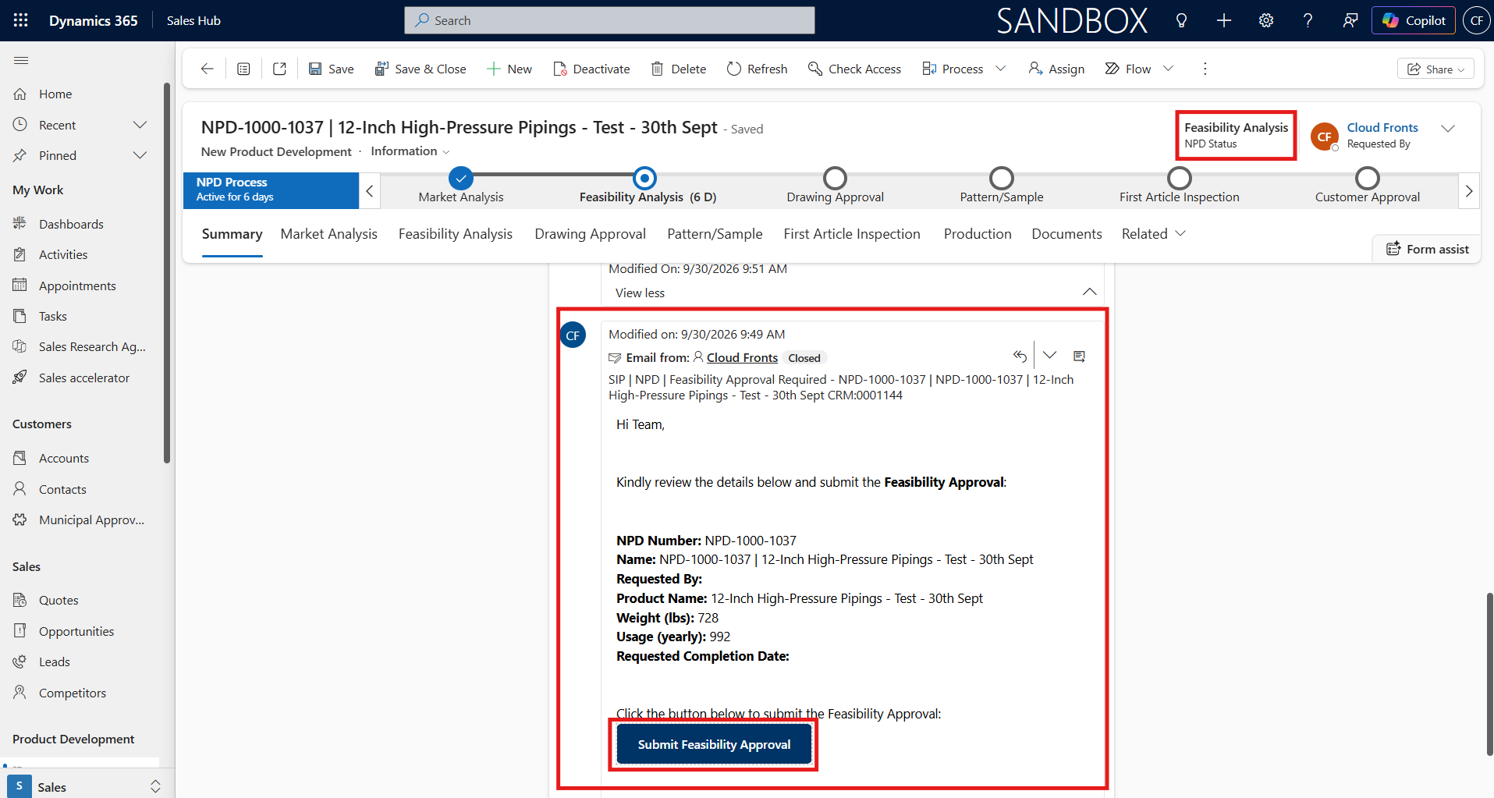Viewport: 1494px width, 798px height.
Task: Click Delete in the command bar
Action: 679,69
